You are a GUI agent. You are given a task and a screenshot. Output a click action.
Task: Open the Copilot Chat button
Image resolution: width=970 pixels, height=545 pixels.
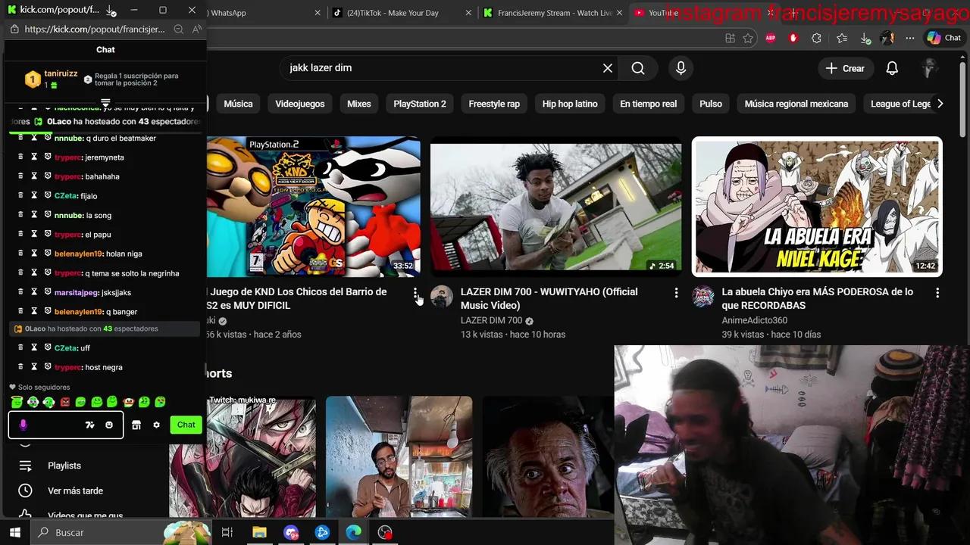[943, 38]
